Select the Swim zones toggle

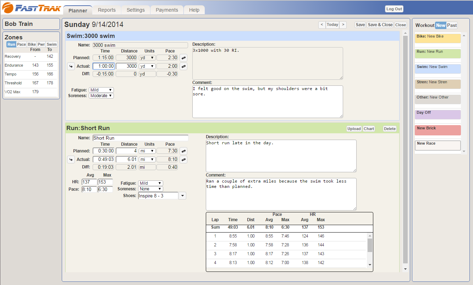pyautogui.click(x=52, y=44)
